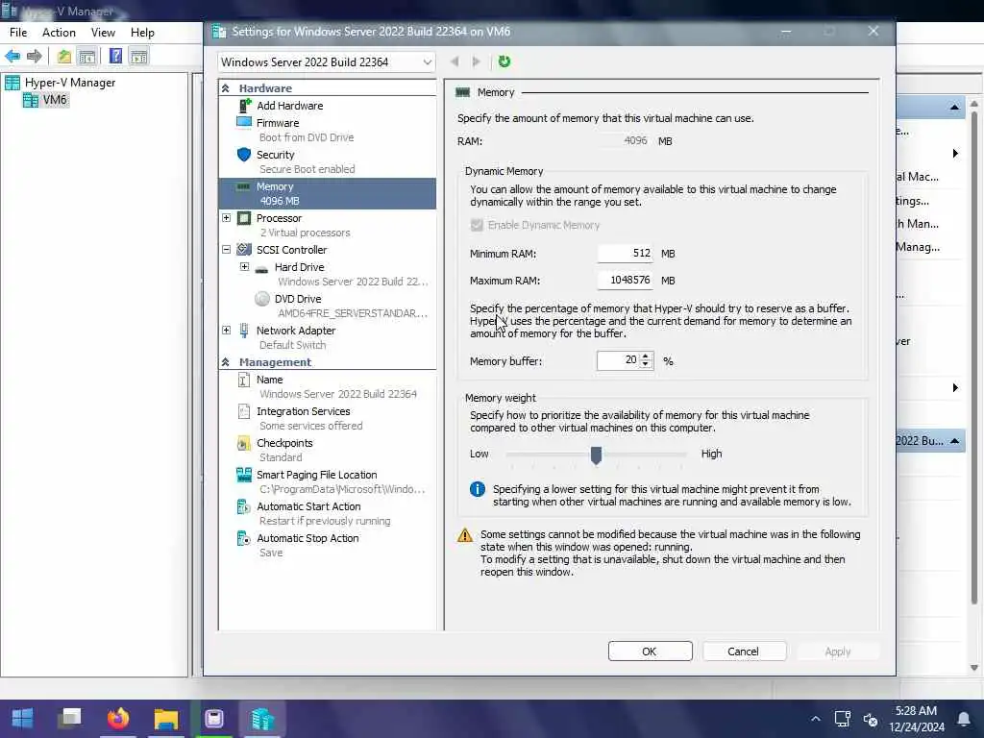This screenshot has height=738, width=984.
Task: Click the Show/Hide Console Tree icon
Action: 86,57
